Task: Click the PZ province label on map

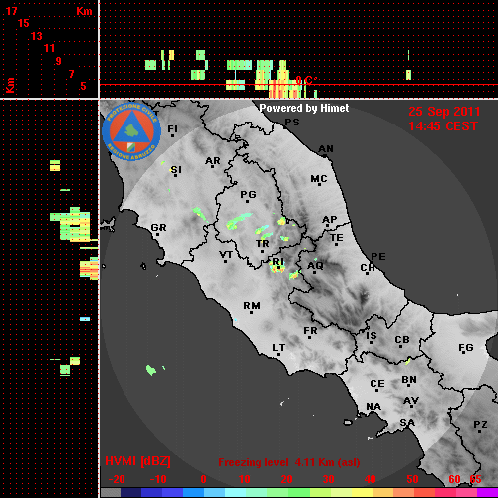Action: coord(480,424)
